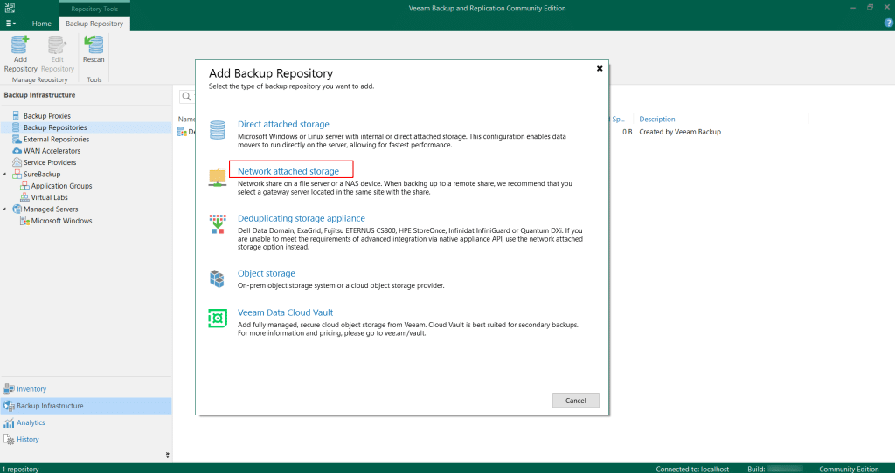This screenshot has height=473, width=895.
Task: Click the Veeam Data Cloud Vault icon
Action: (x=218, y=318)
